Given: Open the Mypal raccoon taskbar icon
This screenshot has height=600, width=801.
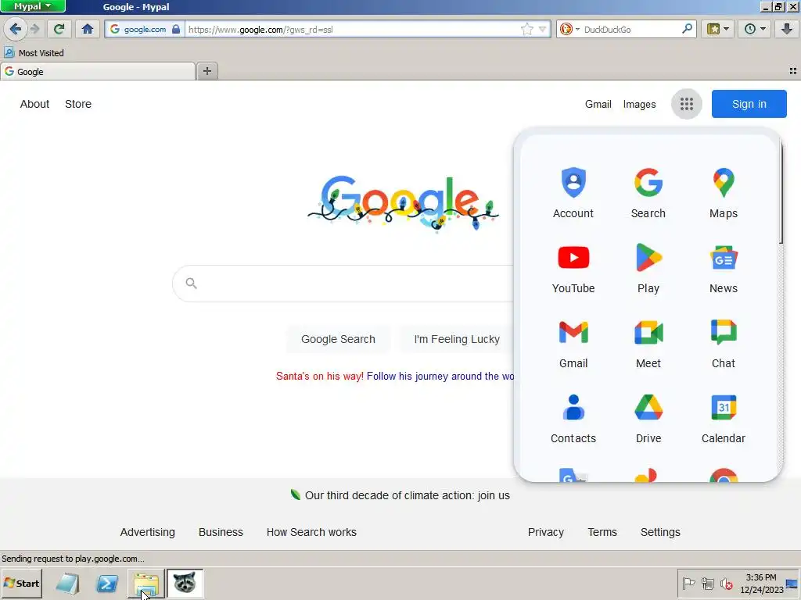Looking at the screenshot, I should pyautogui.click(x=185, y=583).
